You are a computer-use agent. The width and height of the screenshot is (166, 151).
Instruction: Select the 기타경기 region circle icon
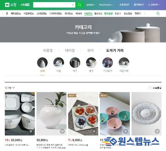click(107, 63)
